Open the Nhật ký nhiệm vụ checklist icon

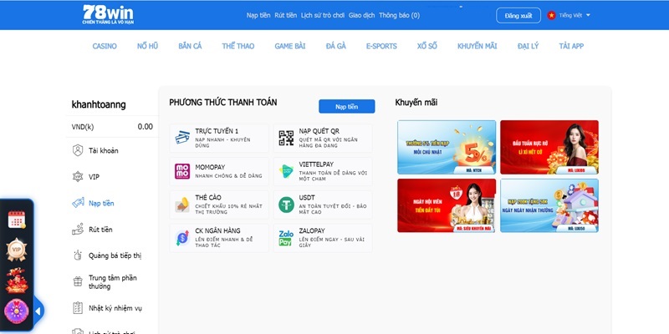[78, 308]
